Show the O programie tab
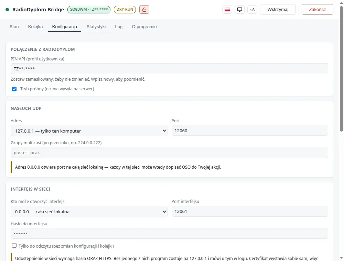This screenshot has height=261, width=344. pos(144,27)
